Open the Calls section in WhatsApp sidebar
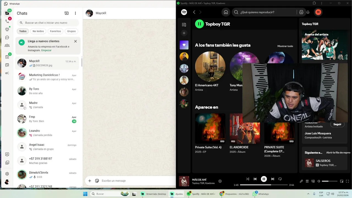This screenshot has height=198, width=352. click(x=7, y=21)
